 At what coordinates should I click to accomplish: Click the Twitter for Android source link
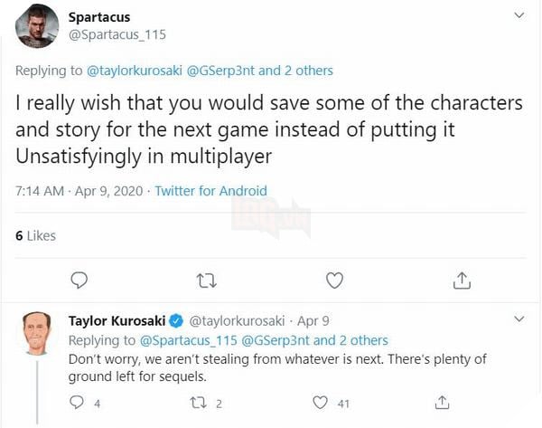coord(210,191)
